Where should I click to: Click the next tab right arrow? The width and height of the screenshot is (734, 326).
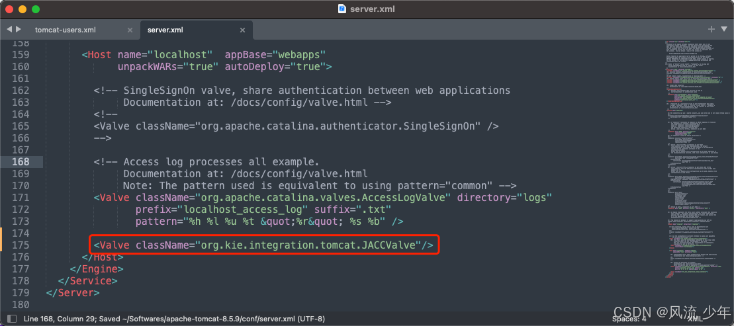pyautogui.click(x=19, y=29)
